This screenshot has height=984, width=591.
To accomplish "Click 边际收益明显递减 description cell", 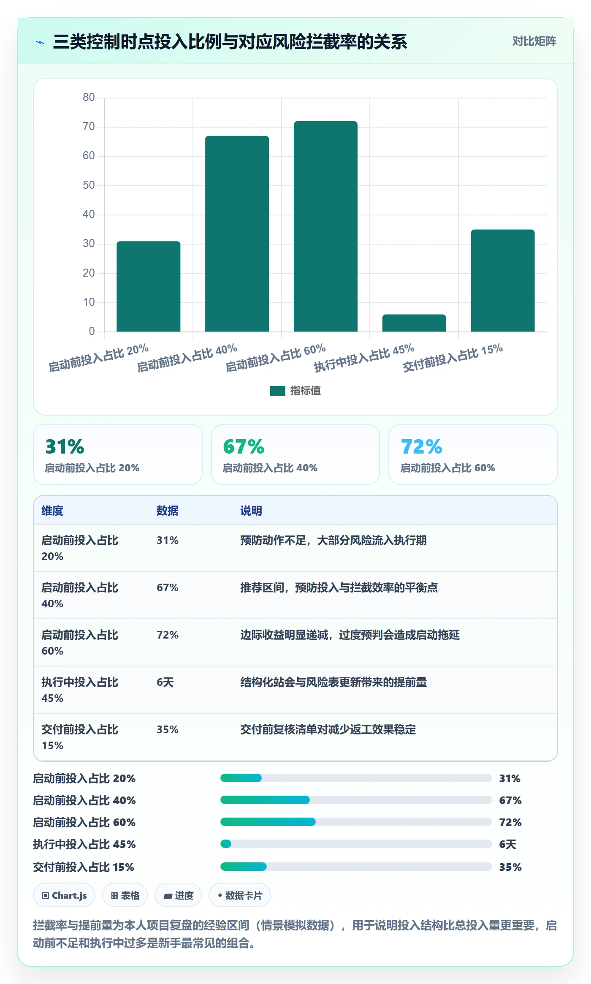I will 350,635.
